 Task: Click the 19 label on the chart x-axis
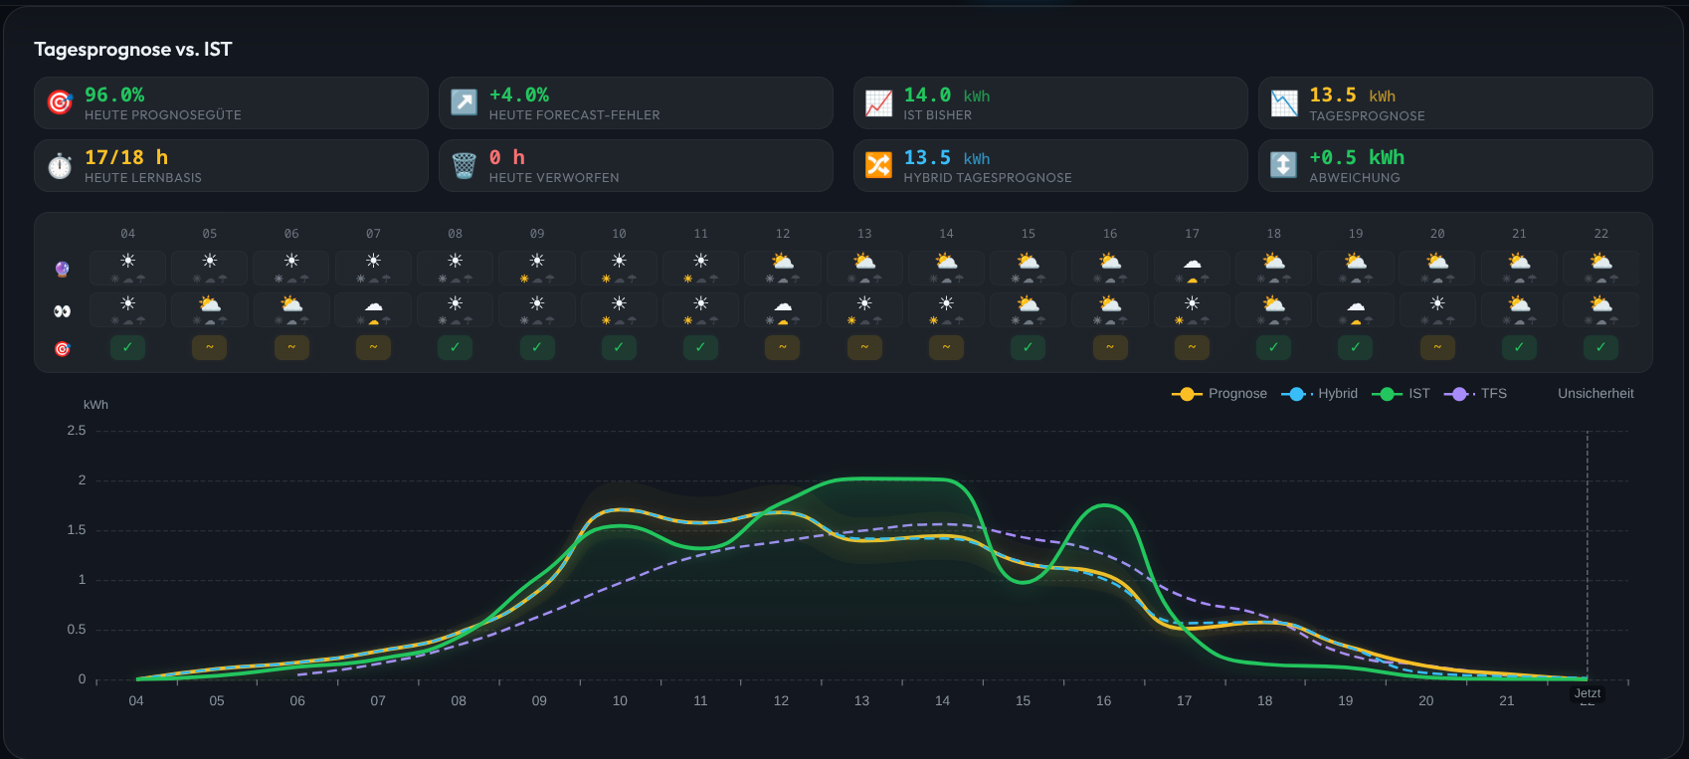(x=1345, y=701)
